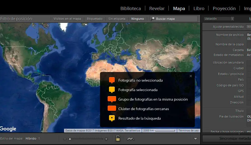Click the Pie de ilustración label
This screenshot has width=251, height=145.
(231, 116)
